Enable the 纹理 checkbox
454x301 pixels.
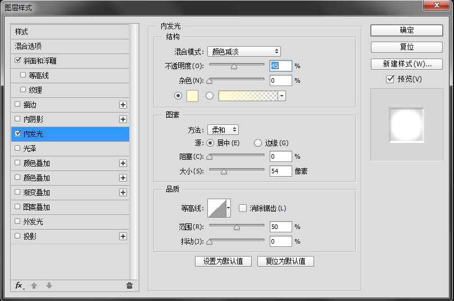pyautogui.click(x=23, y=89)
